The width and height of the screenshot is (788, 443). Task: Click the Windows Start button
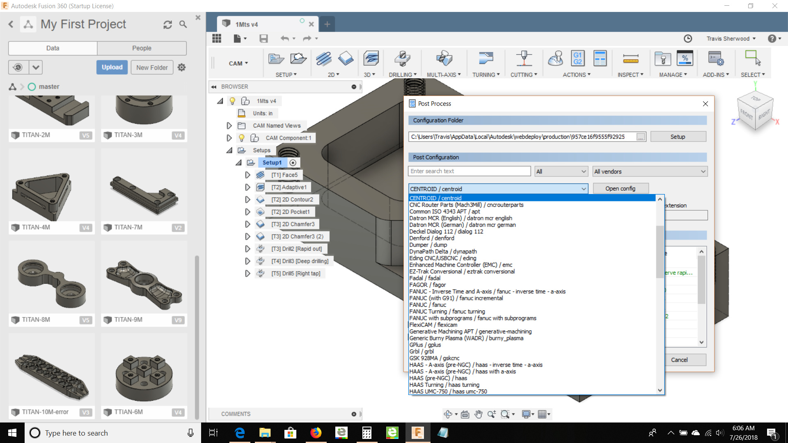tap(12, 433)
